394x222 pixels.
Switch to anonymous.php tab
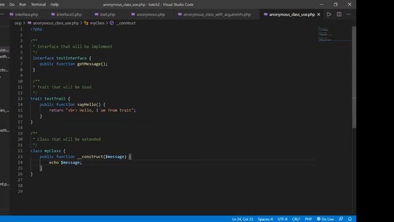pos(148,15)
